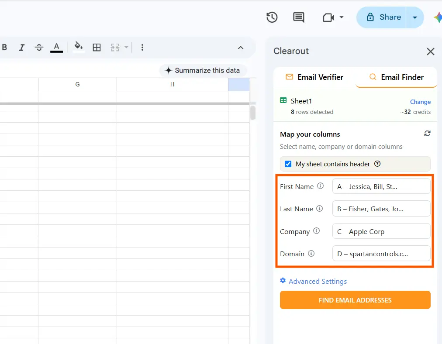
Task: Switch to the Email Finder tab
Action: [x=396, y=77]
